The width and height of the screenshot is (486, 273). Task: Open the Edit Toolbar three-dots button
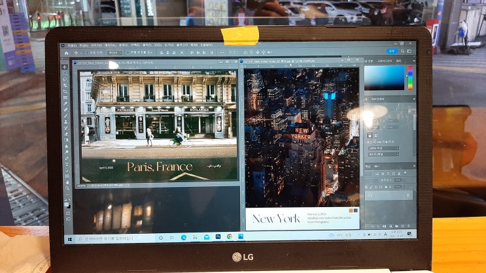pos(67,195)
